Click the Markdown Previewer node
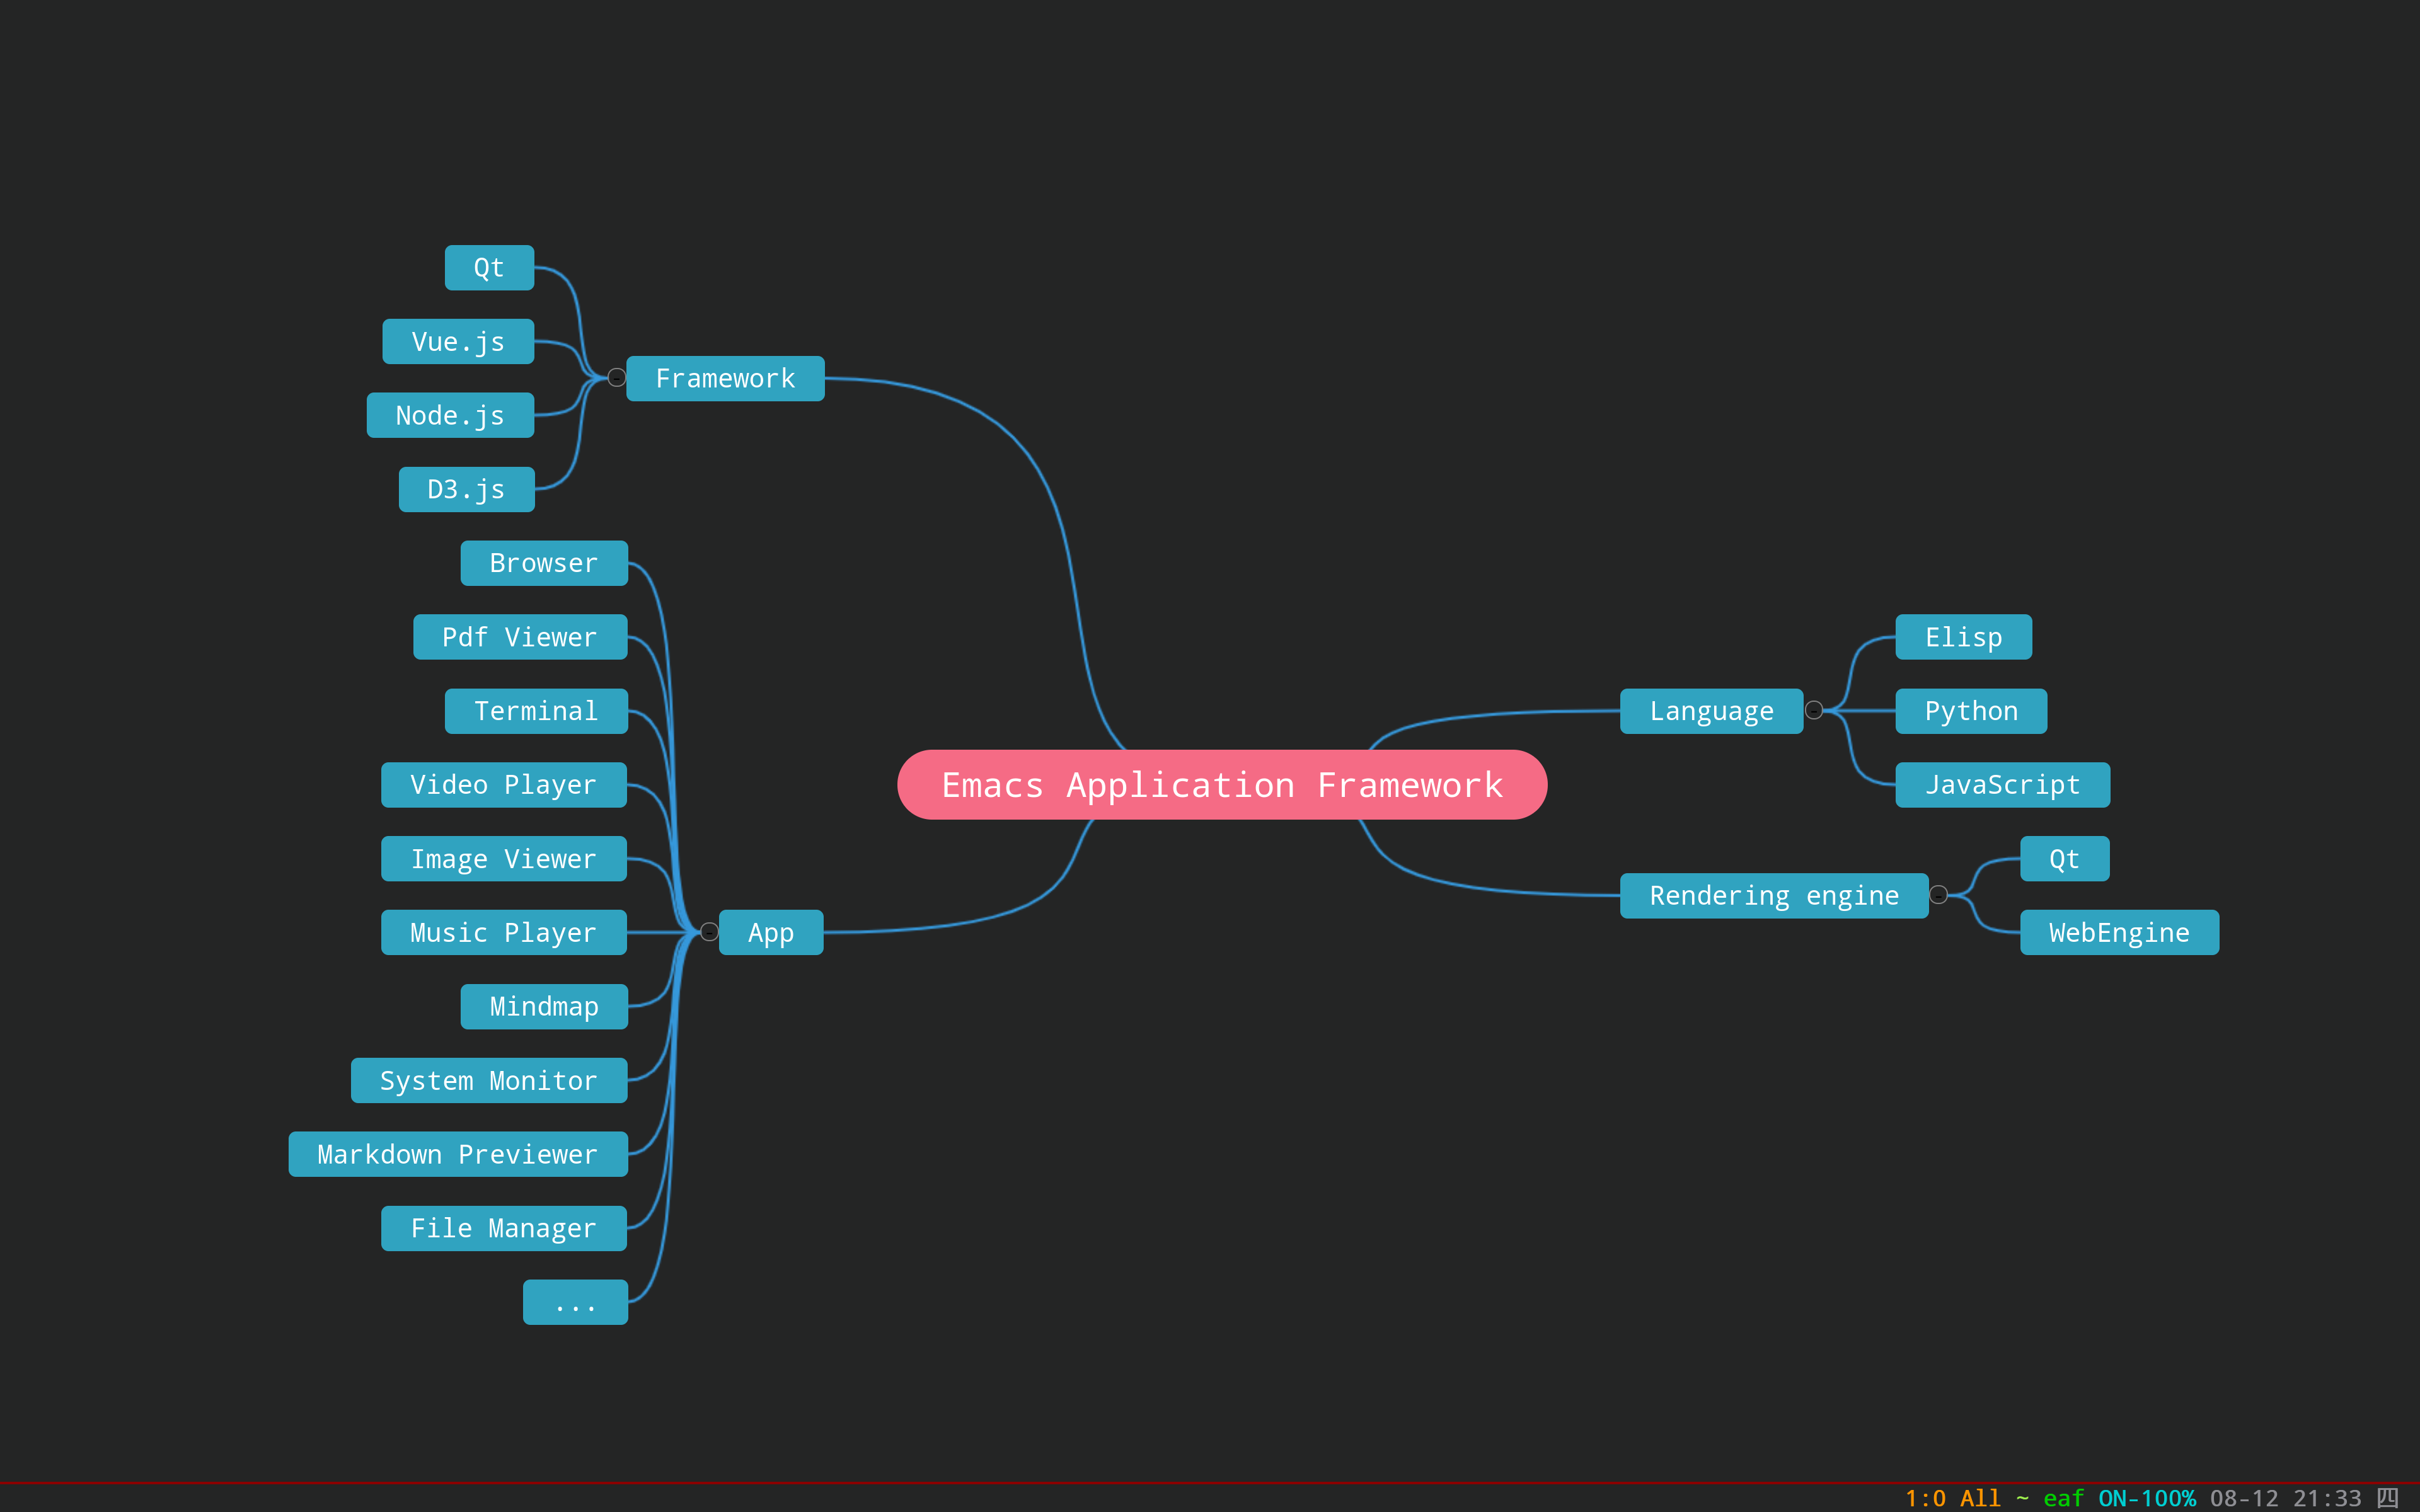The image size is (2420, 1512). coord(458,1155)
